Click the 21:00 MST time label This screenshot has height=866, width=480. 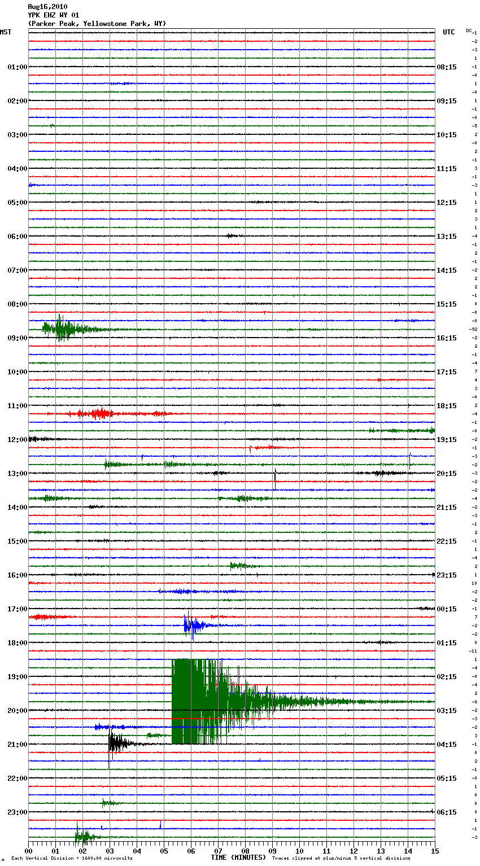point(18,745)
